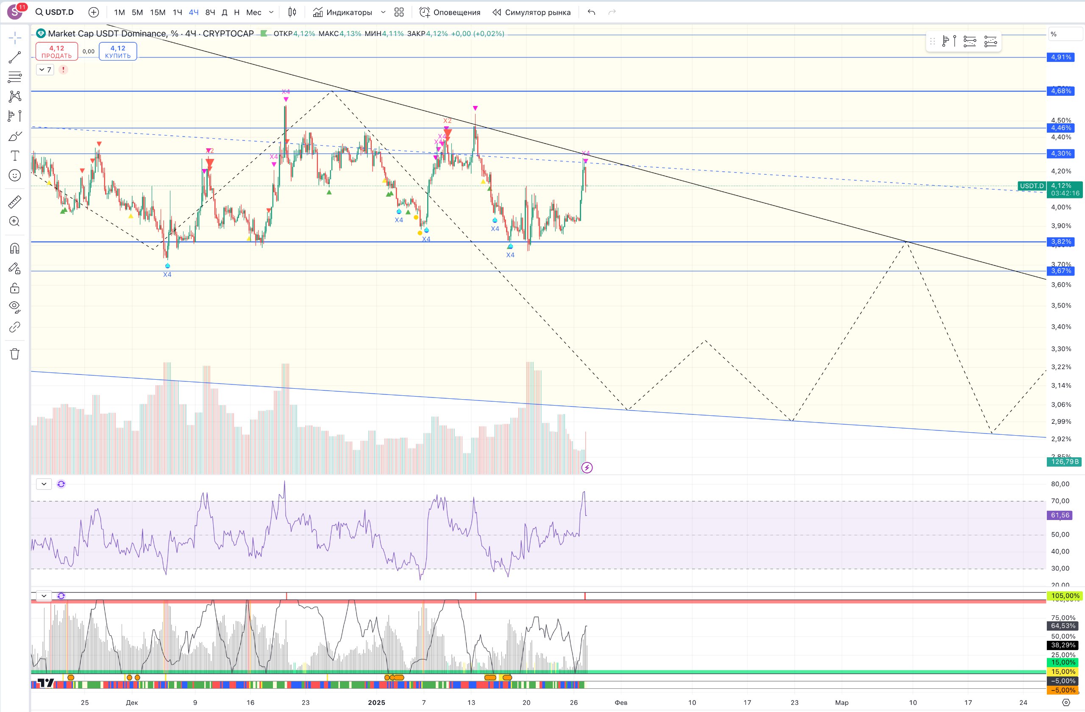Open the chart layout grid selector

(399, 12)
